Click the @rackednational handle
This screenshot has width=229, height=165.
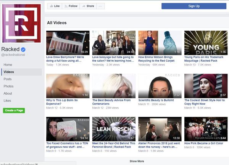pyautogui.click(x=13, y=55)
